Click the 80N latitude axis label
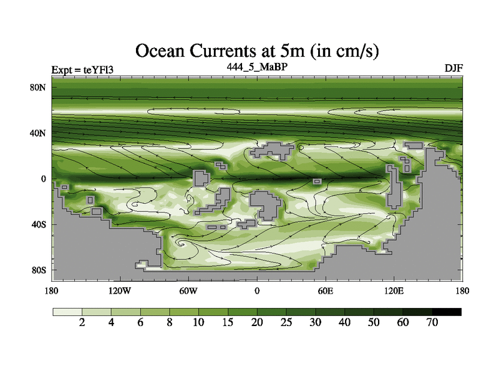 tap(39, 87)
